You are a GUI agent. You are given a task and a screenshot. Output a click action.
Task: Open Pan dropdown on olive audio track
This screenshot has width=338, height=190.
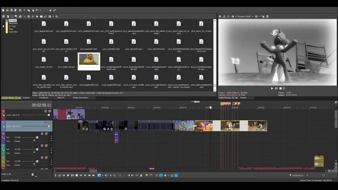point(34,164)
